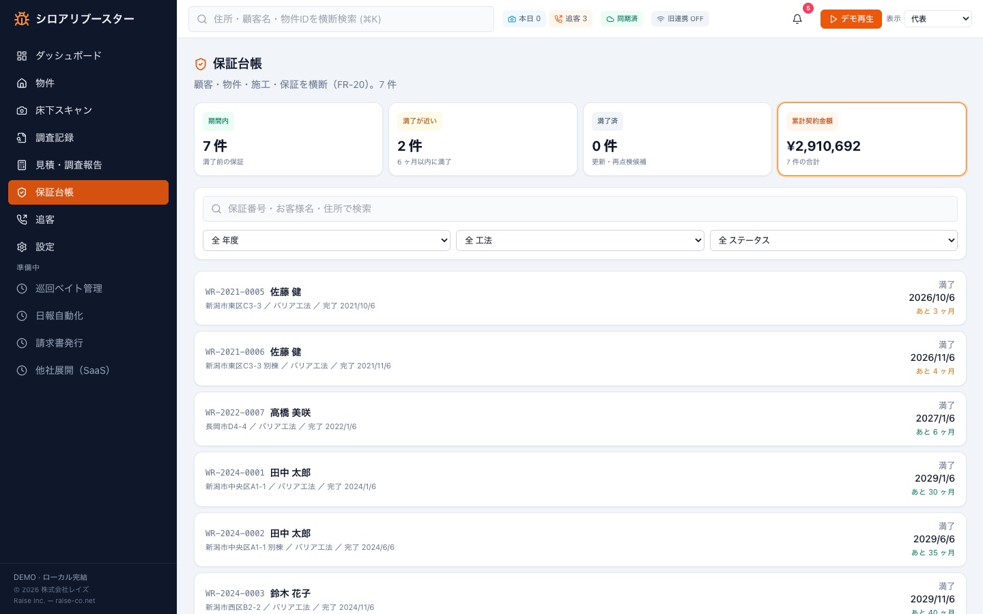Click the 請求書発行 clock icon
This screenshot has width=983, height=614.
click(x=22, y=343)
